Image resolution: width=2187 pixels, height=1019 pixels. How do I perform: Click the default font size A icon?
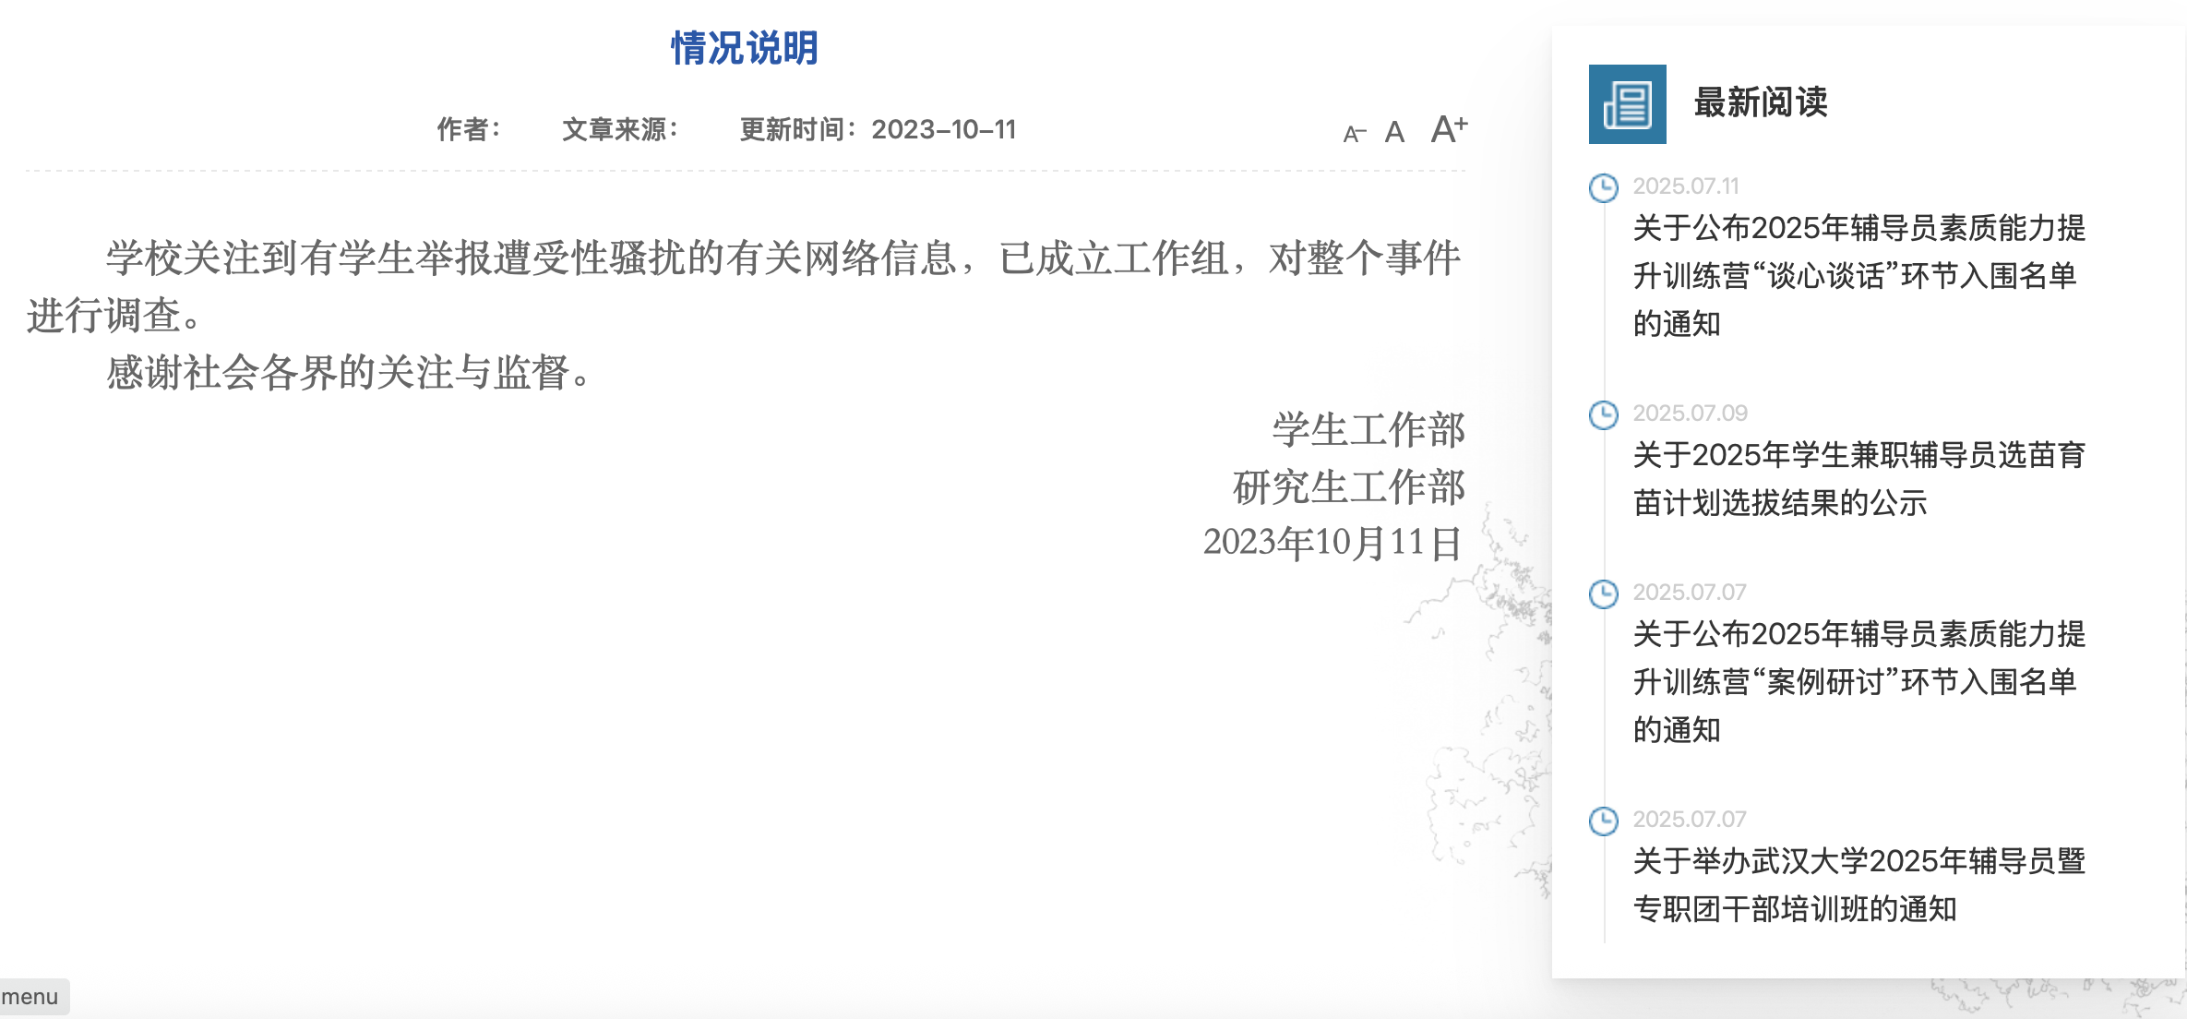1394,132
